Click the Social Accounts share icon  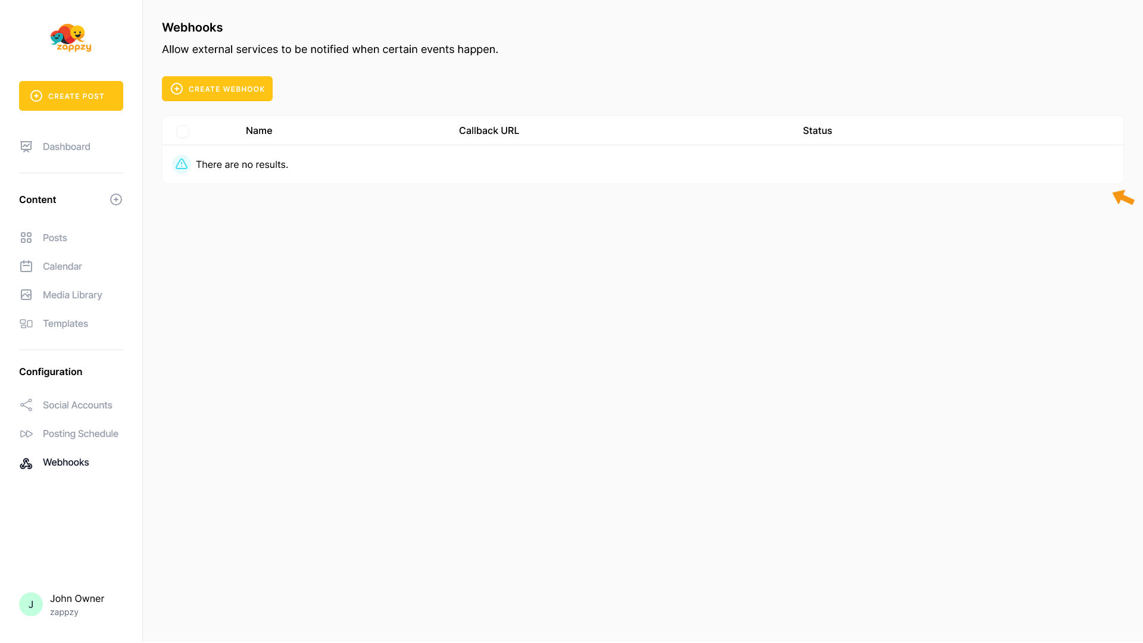point(26,405)
